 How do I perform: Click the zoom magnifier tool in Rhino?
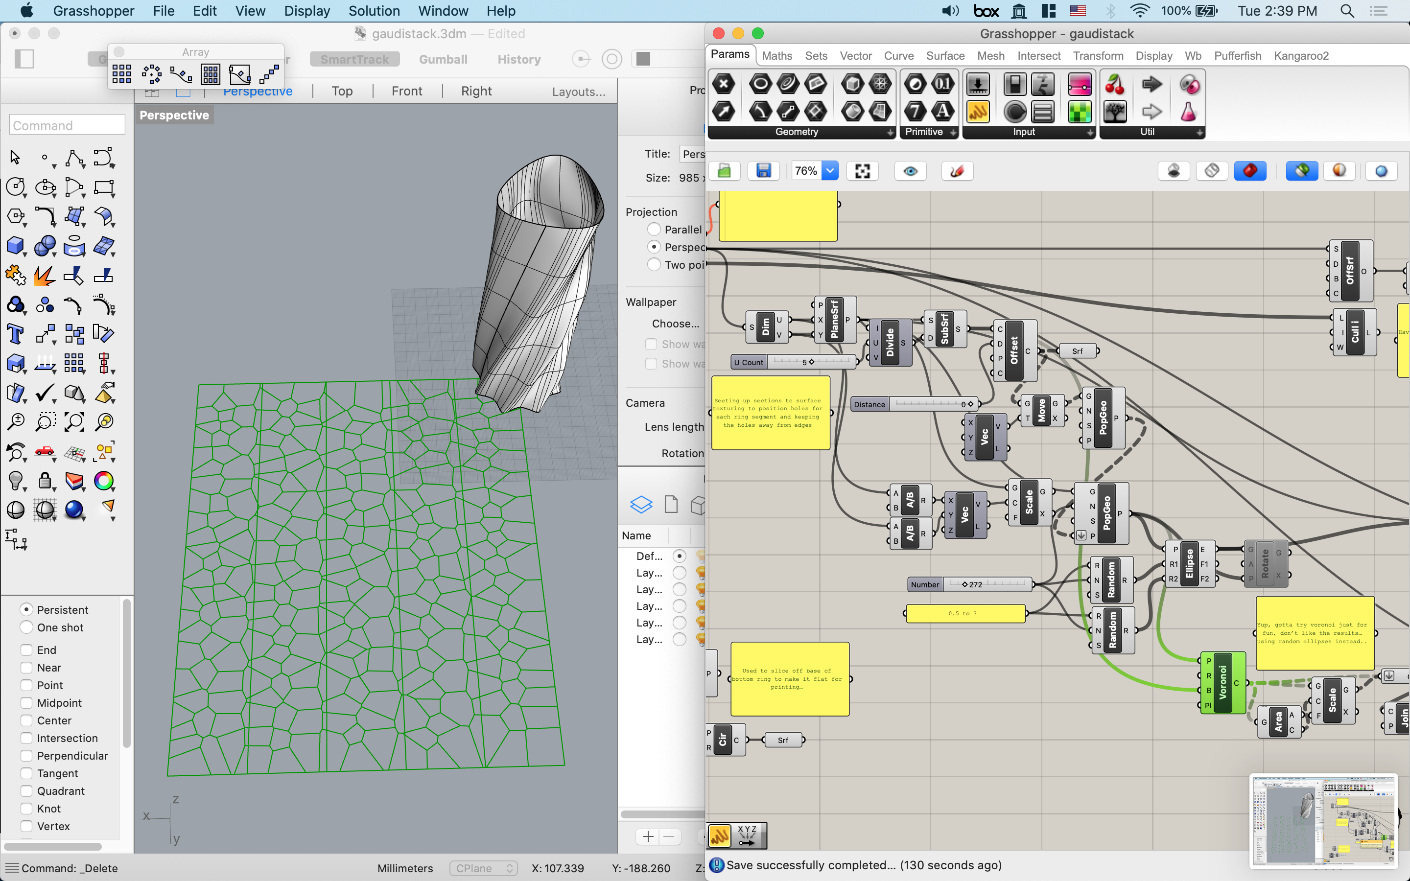15,422
